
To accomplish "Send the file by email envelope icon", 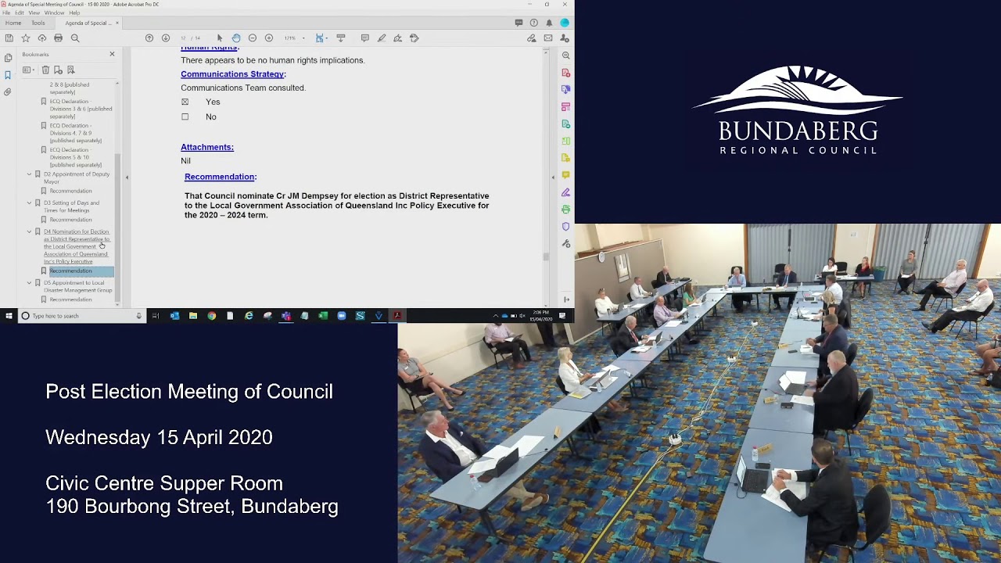I will point(548,38).
